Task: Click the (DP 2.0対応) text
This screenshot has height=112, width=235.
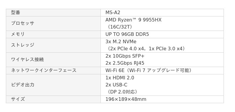Action: pyautogui.click(x=122, y=92)
